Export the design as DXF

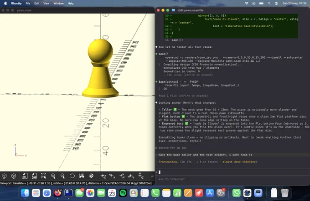coord(34,176)
